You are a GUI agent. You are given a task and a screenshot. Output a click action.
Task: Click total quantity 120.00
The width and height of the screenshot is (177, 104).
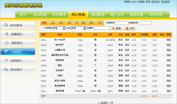click(144, 96)
